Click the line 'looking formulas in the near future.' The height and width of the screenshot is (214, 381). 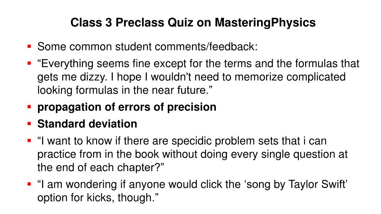125,90
